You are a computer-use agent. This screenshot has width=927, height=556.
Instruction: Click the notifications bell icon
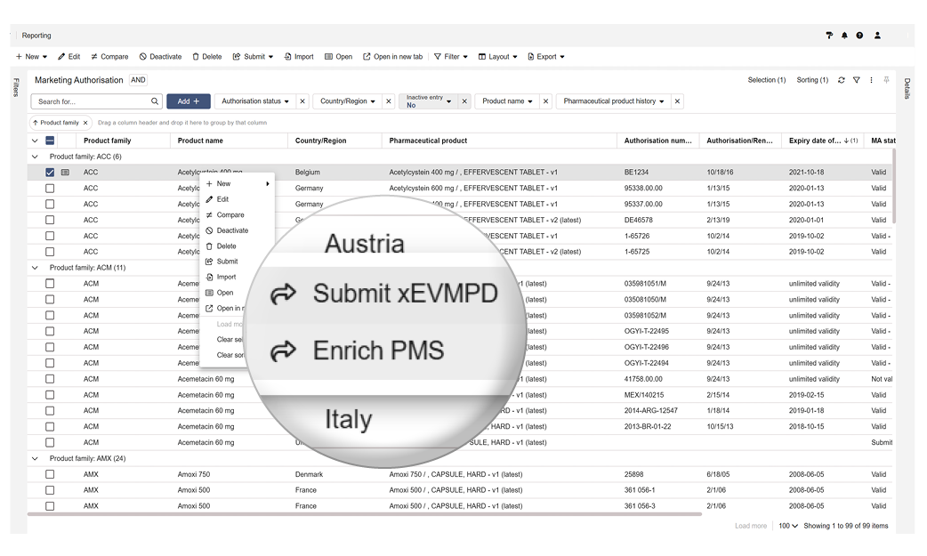pyautogui.click(x=844, y=36)
